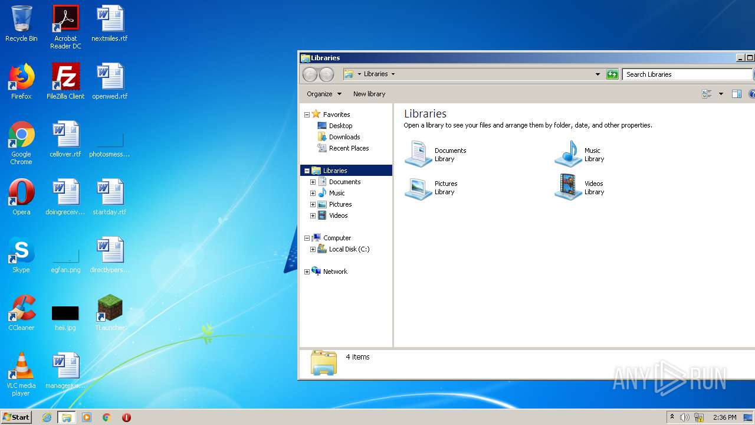Select Local Disk (C:) in tree
Viewport: 755px width, 425px height.
point(343,249)
